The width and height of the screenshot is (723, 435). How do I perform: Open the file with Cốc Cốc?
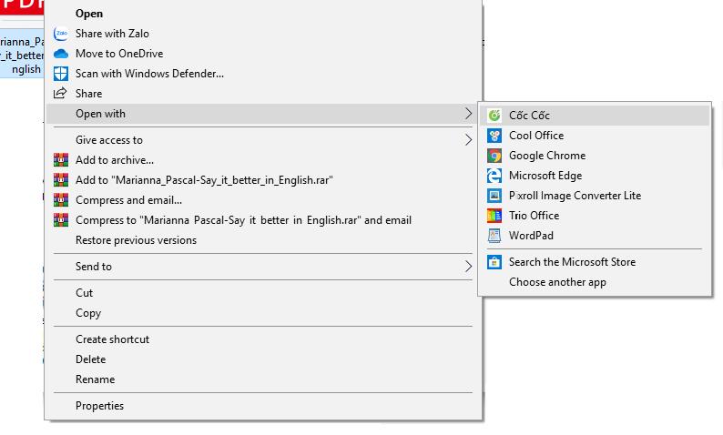click(x=595, y=116)
